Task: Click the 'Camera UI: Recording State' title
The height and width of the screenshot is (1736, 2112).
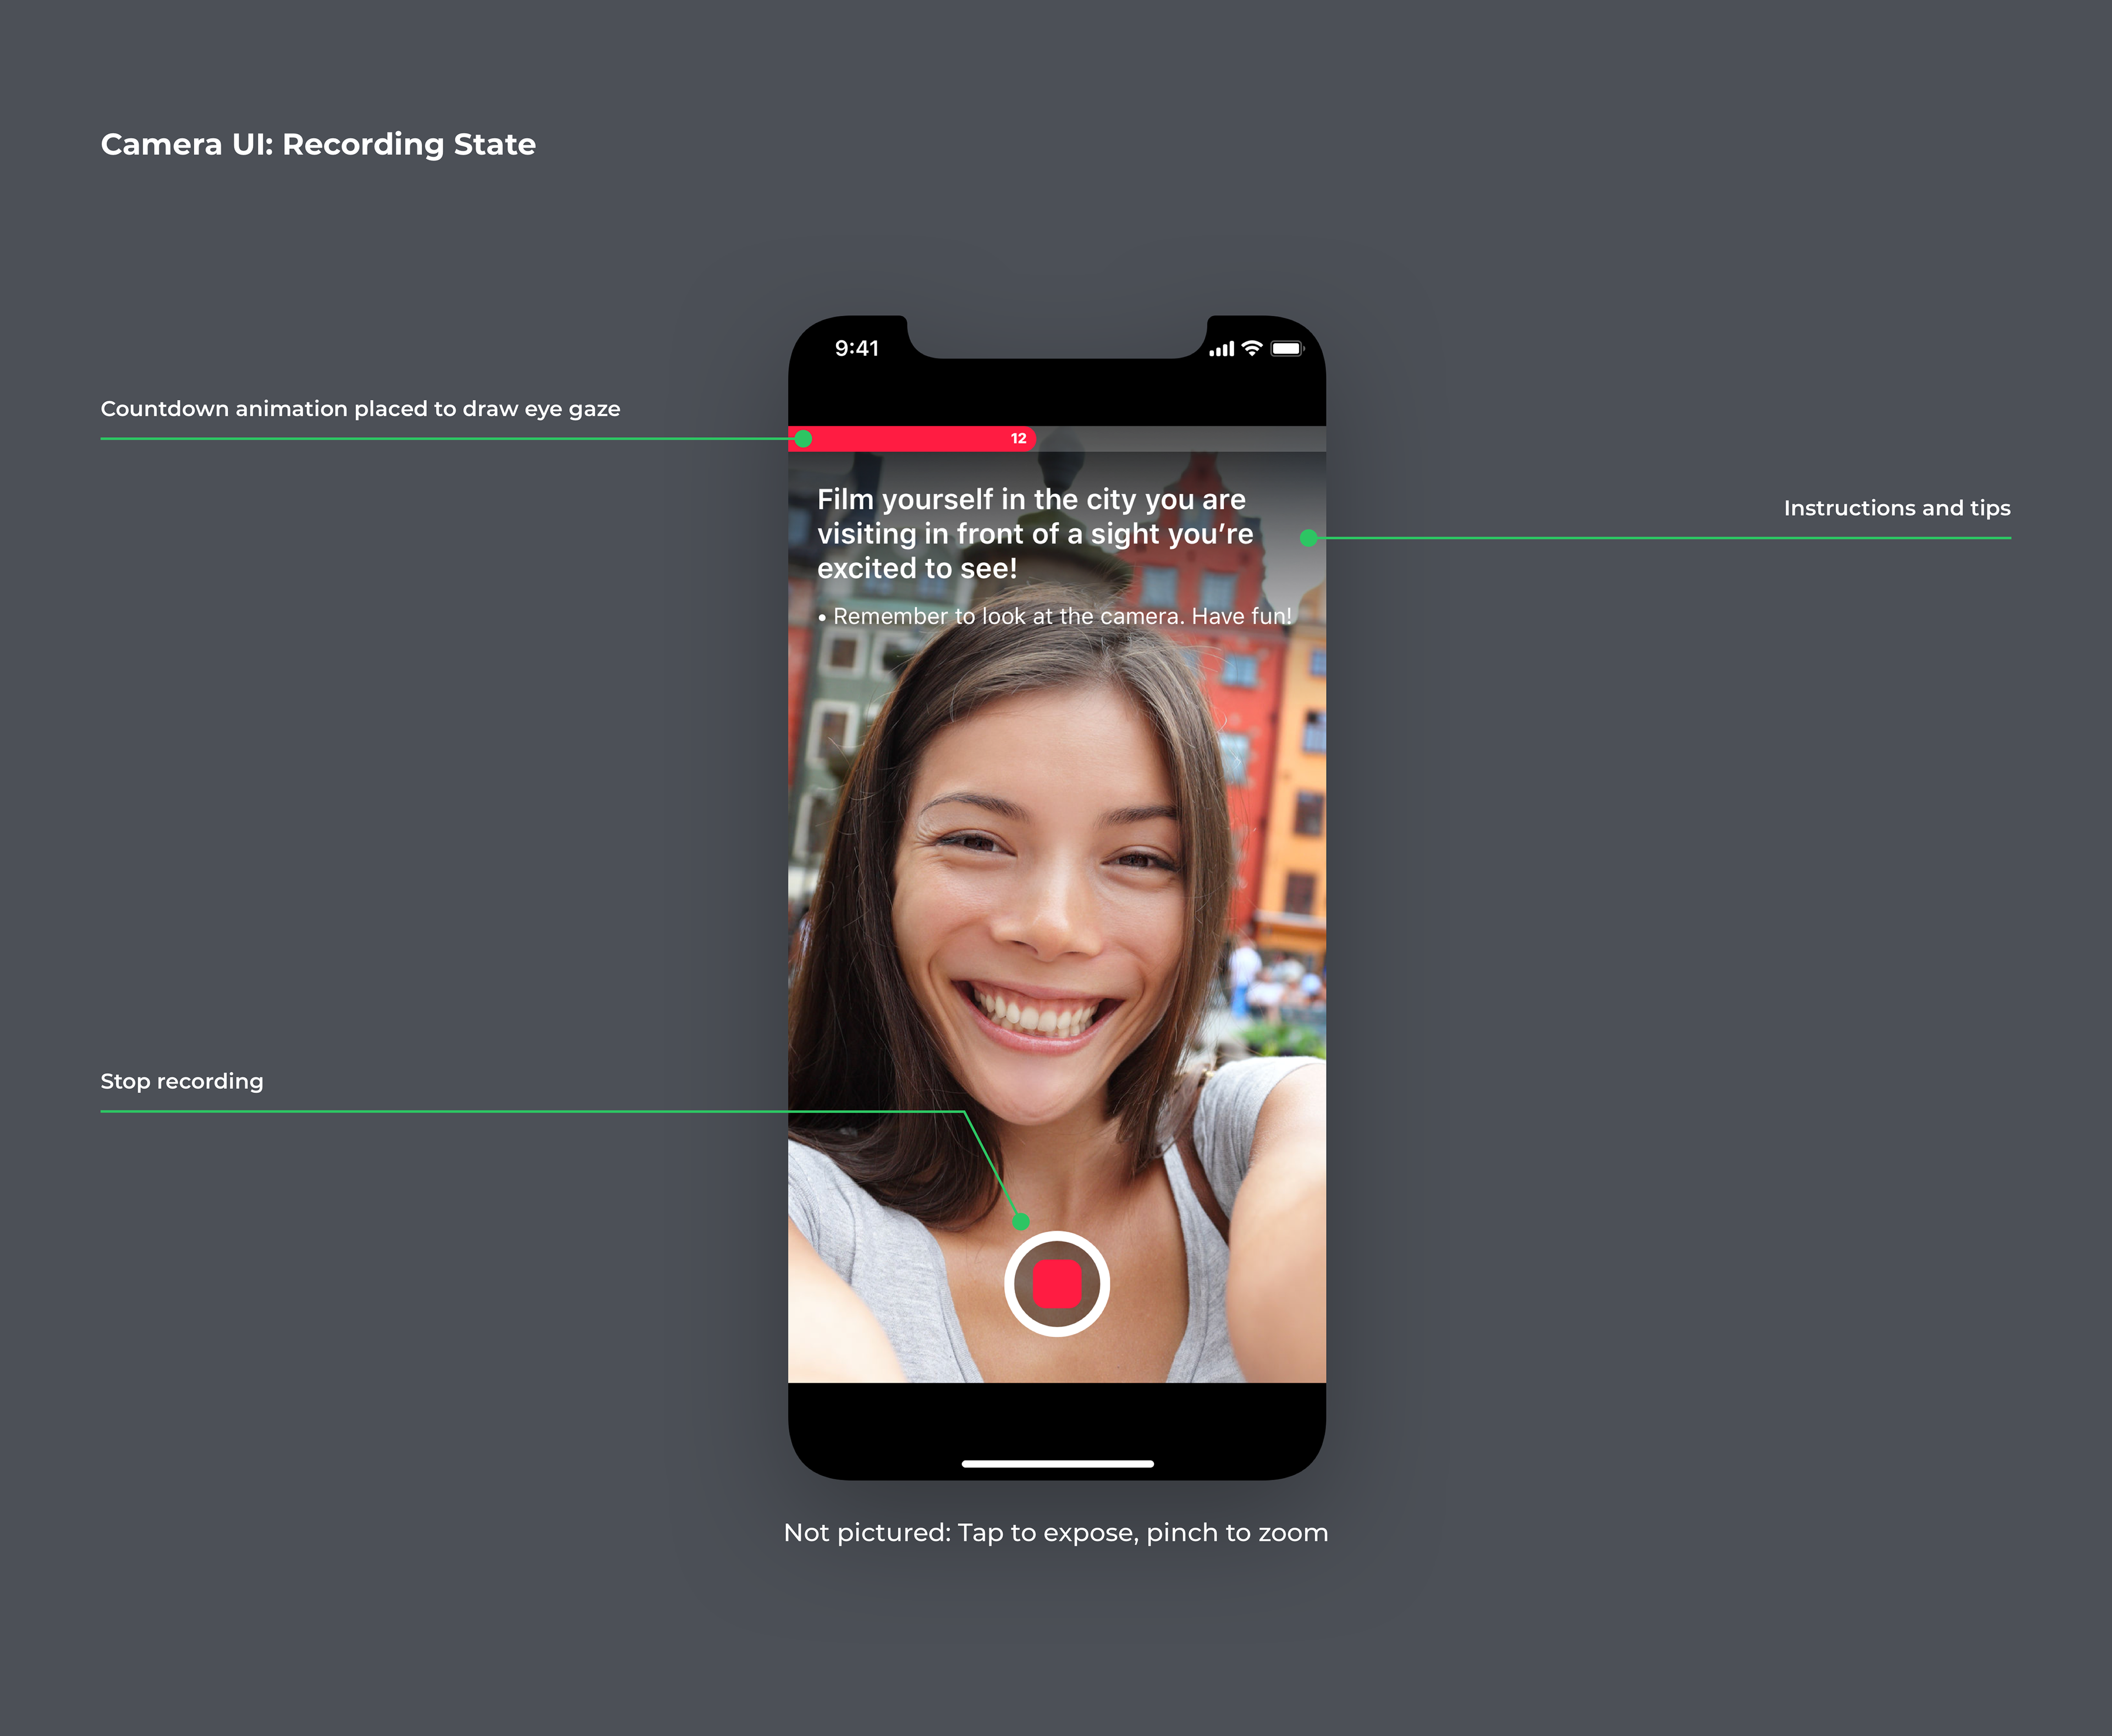Action: click(x=318, y=144)
